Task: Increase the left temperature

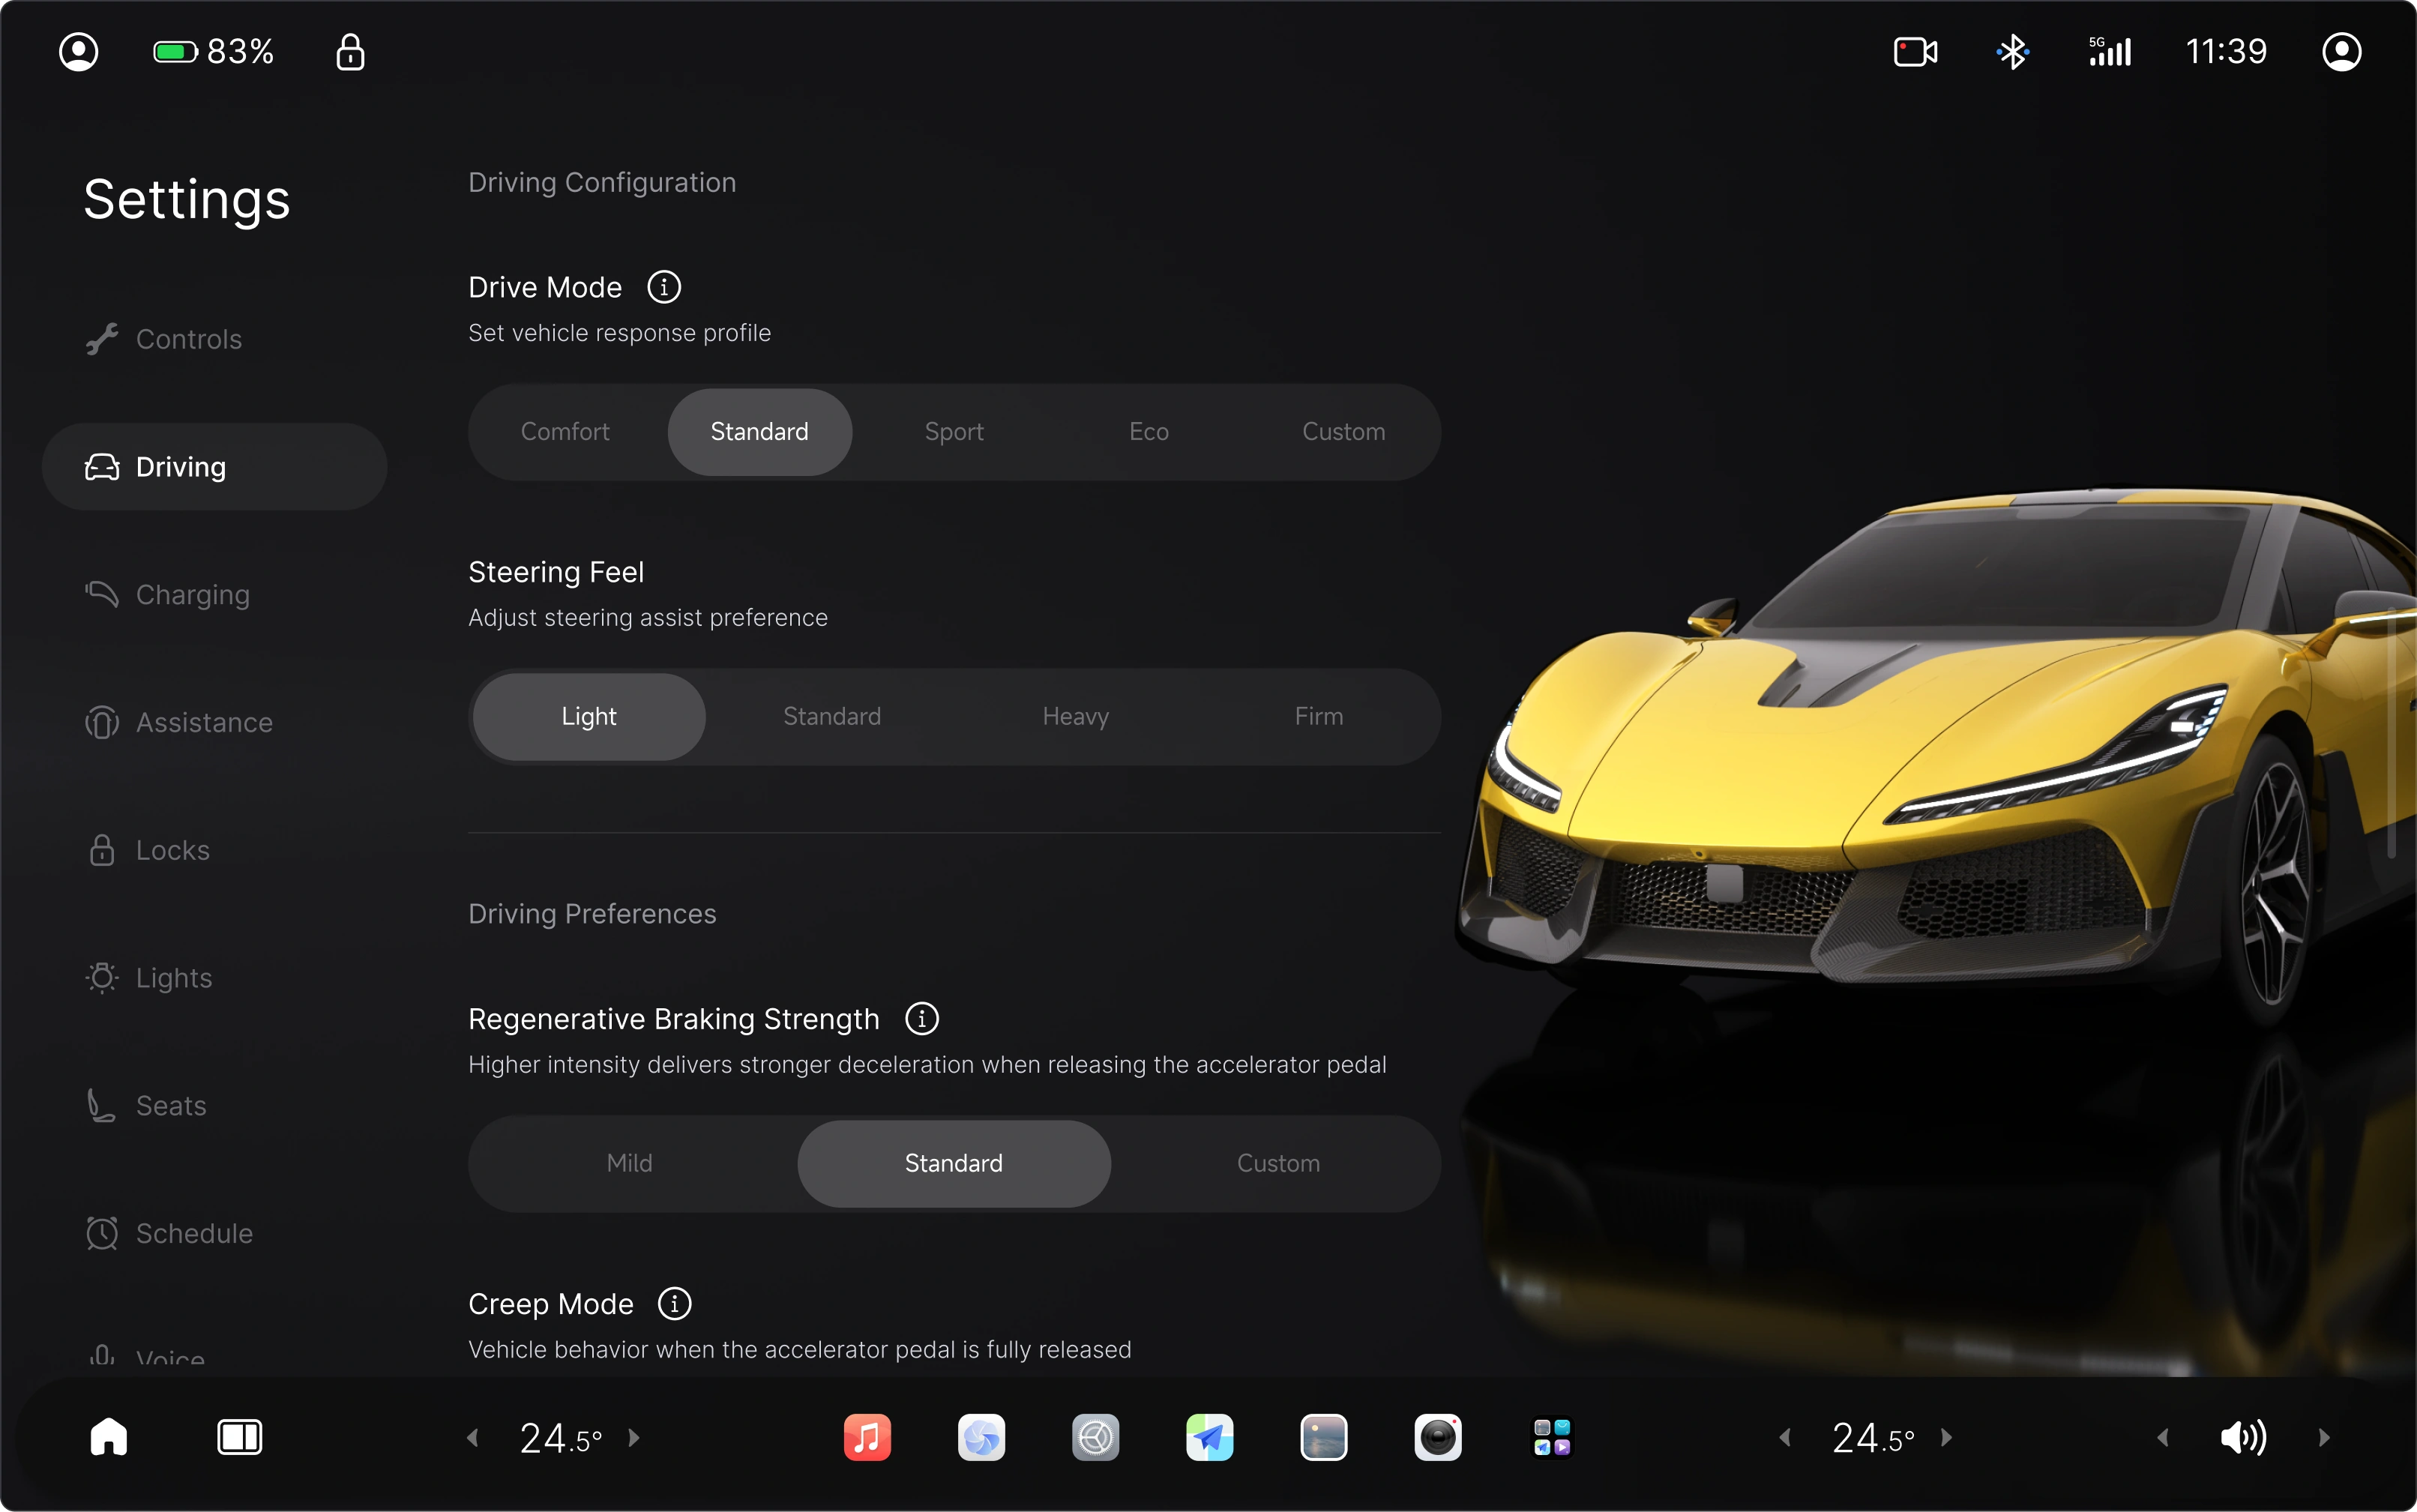Action: [x=634, y=1437]
